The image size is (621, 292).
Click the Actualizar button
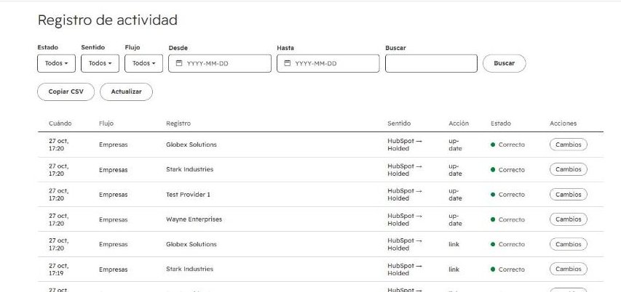126,92
